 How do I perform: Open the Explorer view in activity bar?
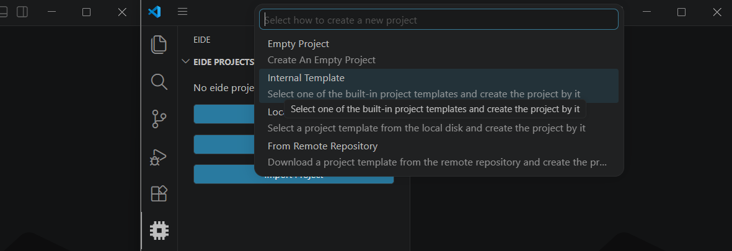(x=159, y=45)
